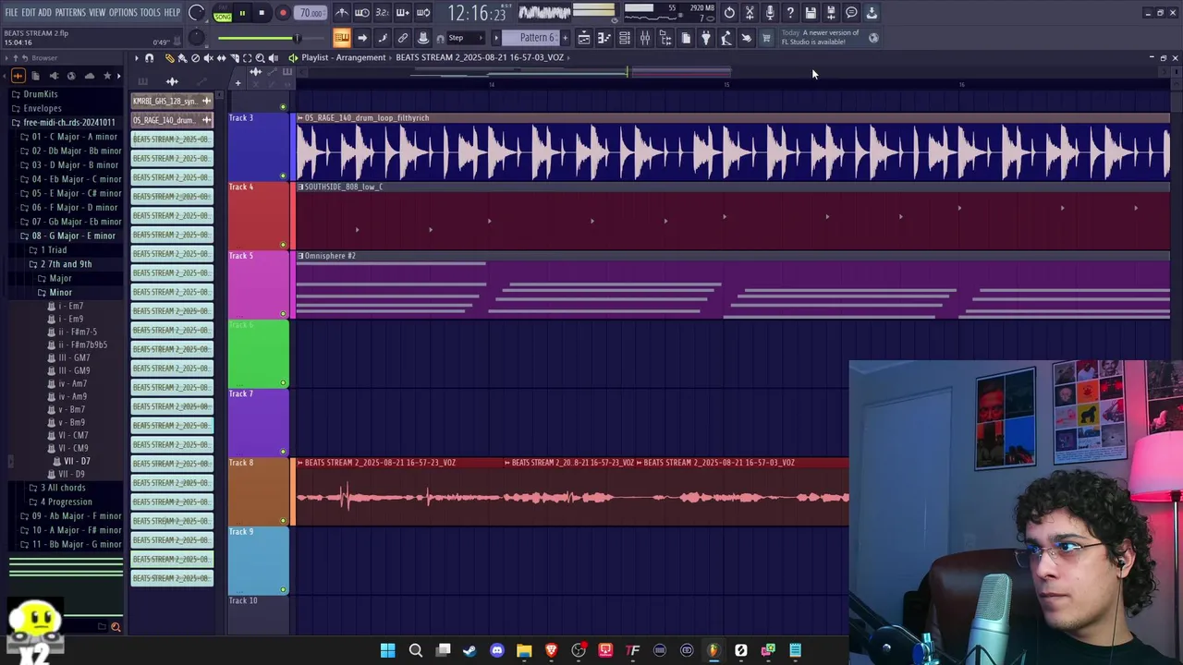The width and height of the screenshot is (1183, 665).
Task: Select playlist draw pencil tool
Action: click(169, 58)
